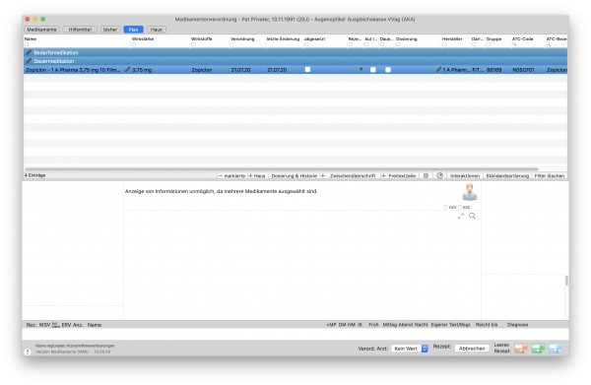Screen dimensions: 591x385
Task: Add a Freitextzeile
Action: click(x=398, y=175)
